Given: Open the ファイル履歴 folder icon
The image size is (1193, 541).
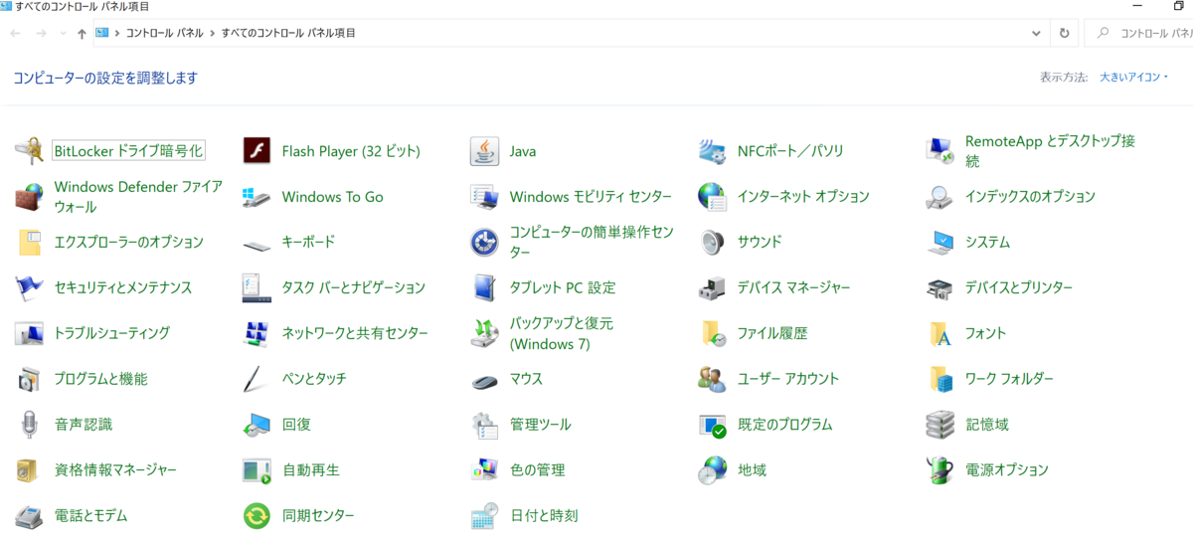Looking at the screenshot, I should click(712, 333).
